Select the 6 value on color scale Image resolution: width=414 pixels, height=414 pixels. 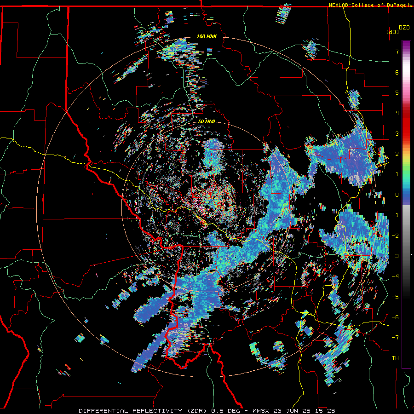(397, 72)
